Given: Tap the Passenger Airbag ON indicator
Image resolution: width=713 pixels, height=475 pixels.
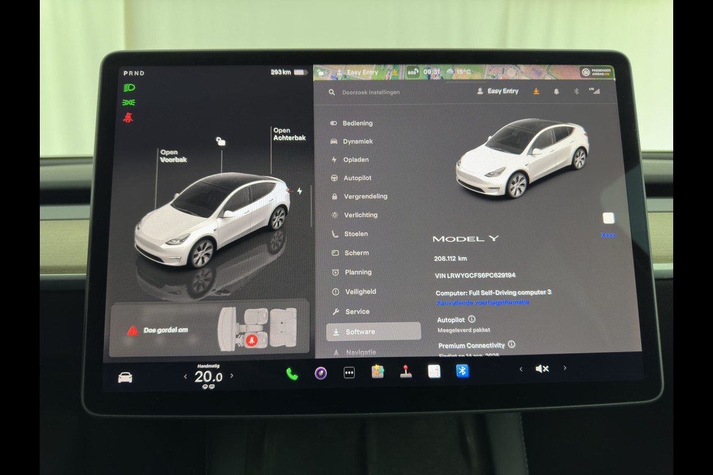Looking at the screenshot, I should tap(597, 72).
